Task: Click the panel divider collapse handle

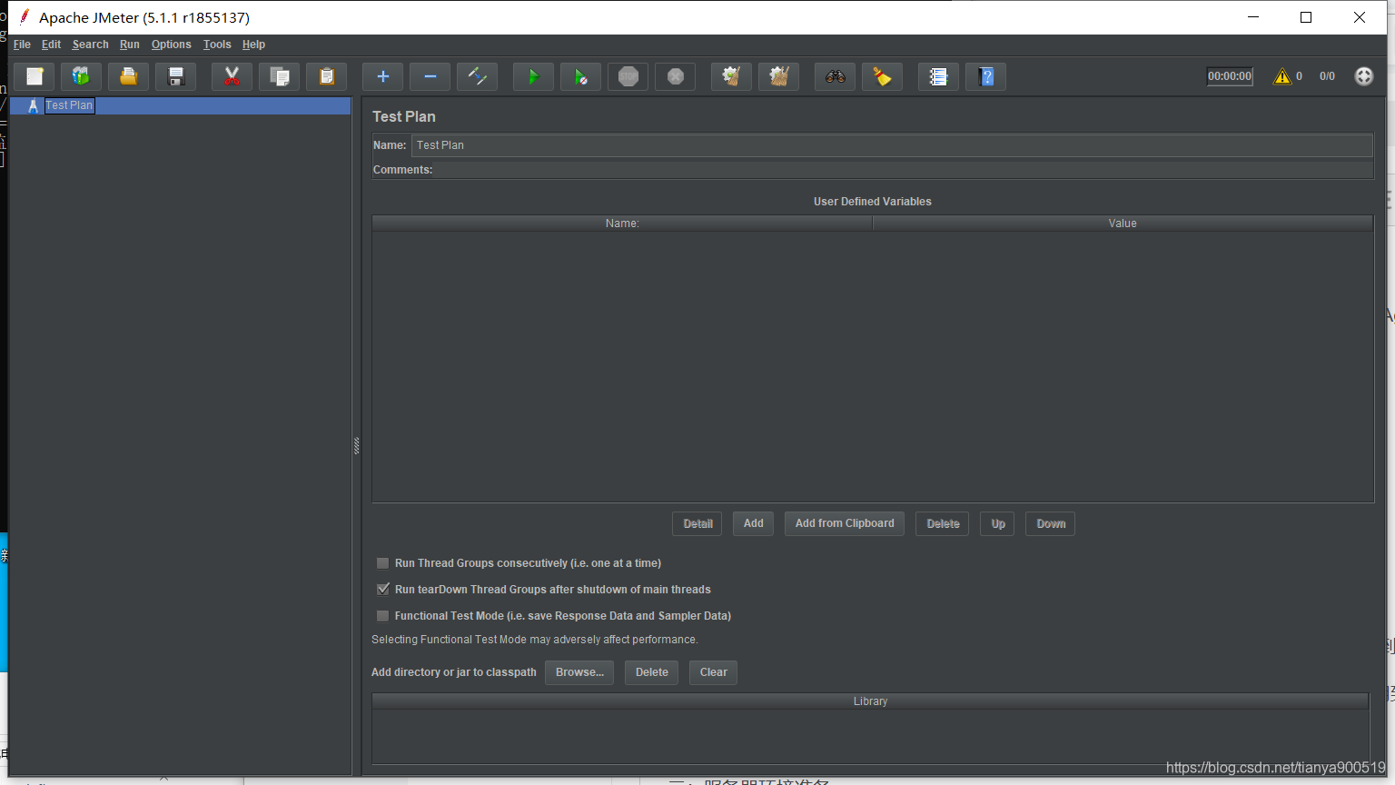Action: click(x=356, y=445)
